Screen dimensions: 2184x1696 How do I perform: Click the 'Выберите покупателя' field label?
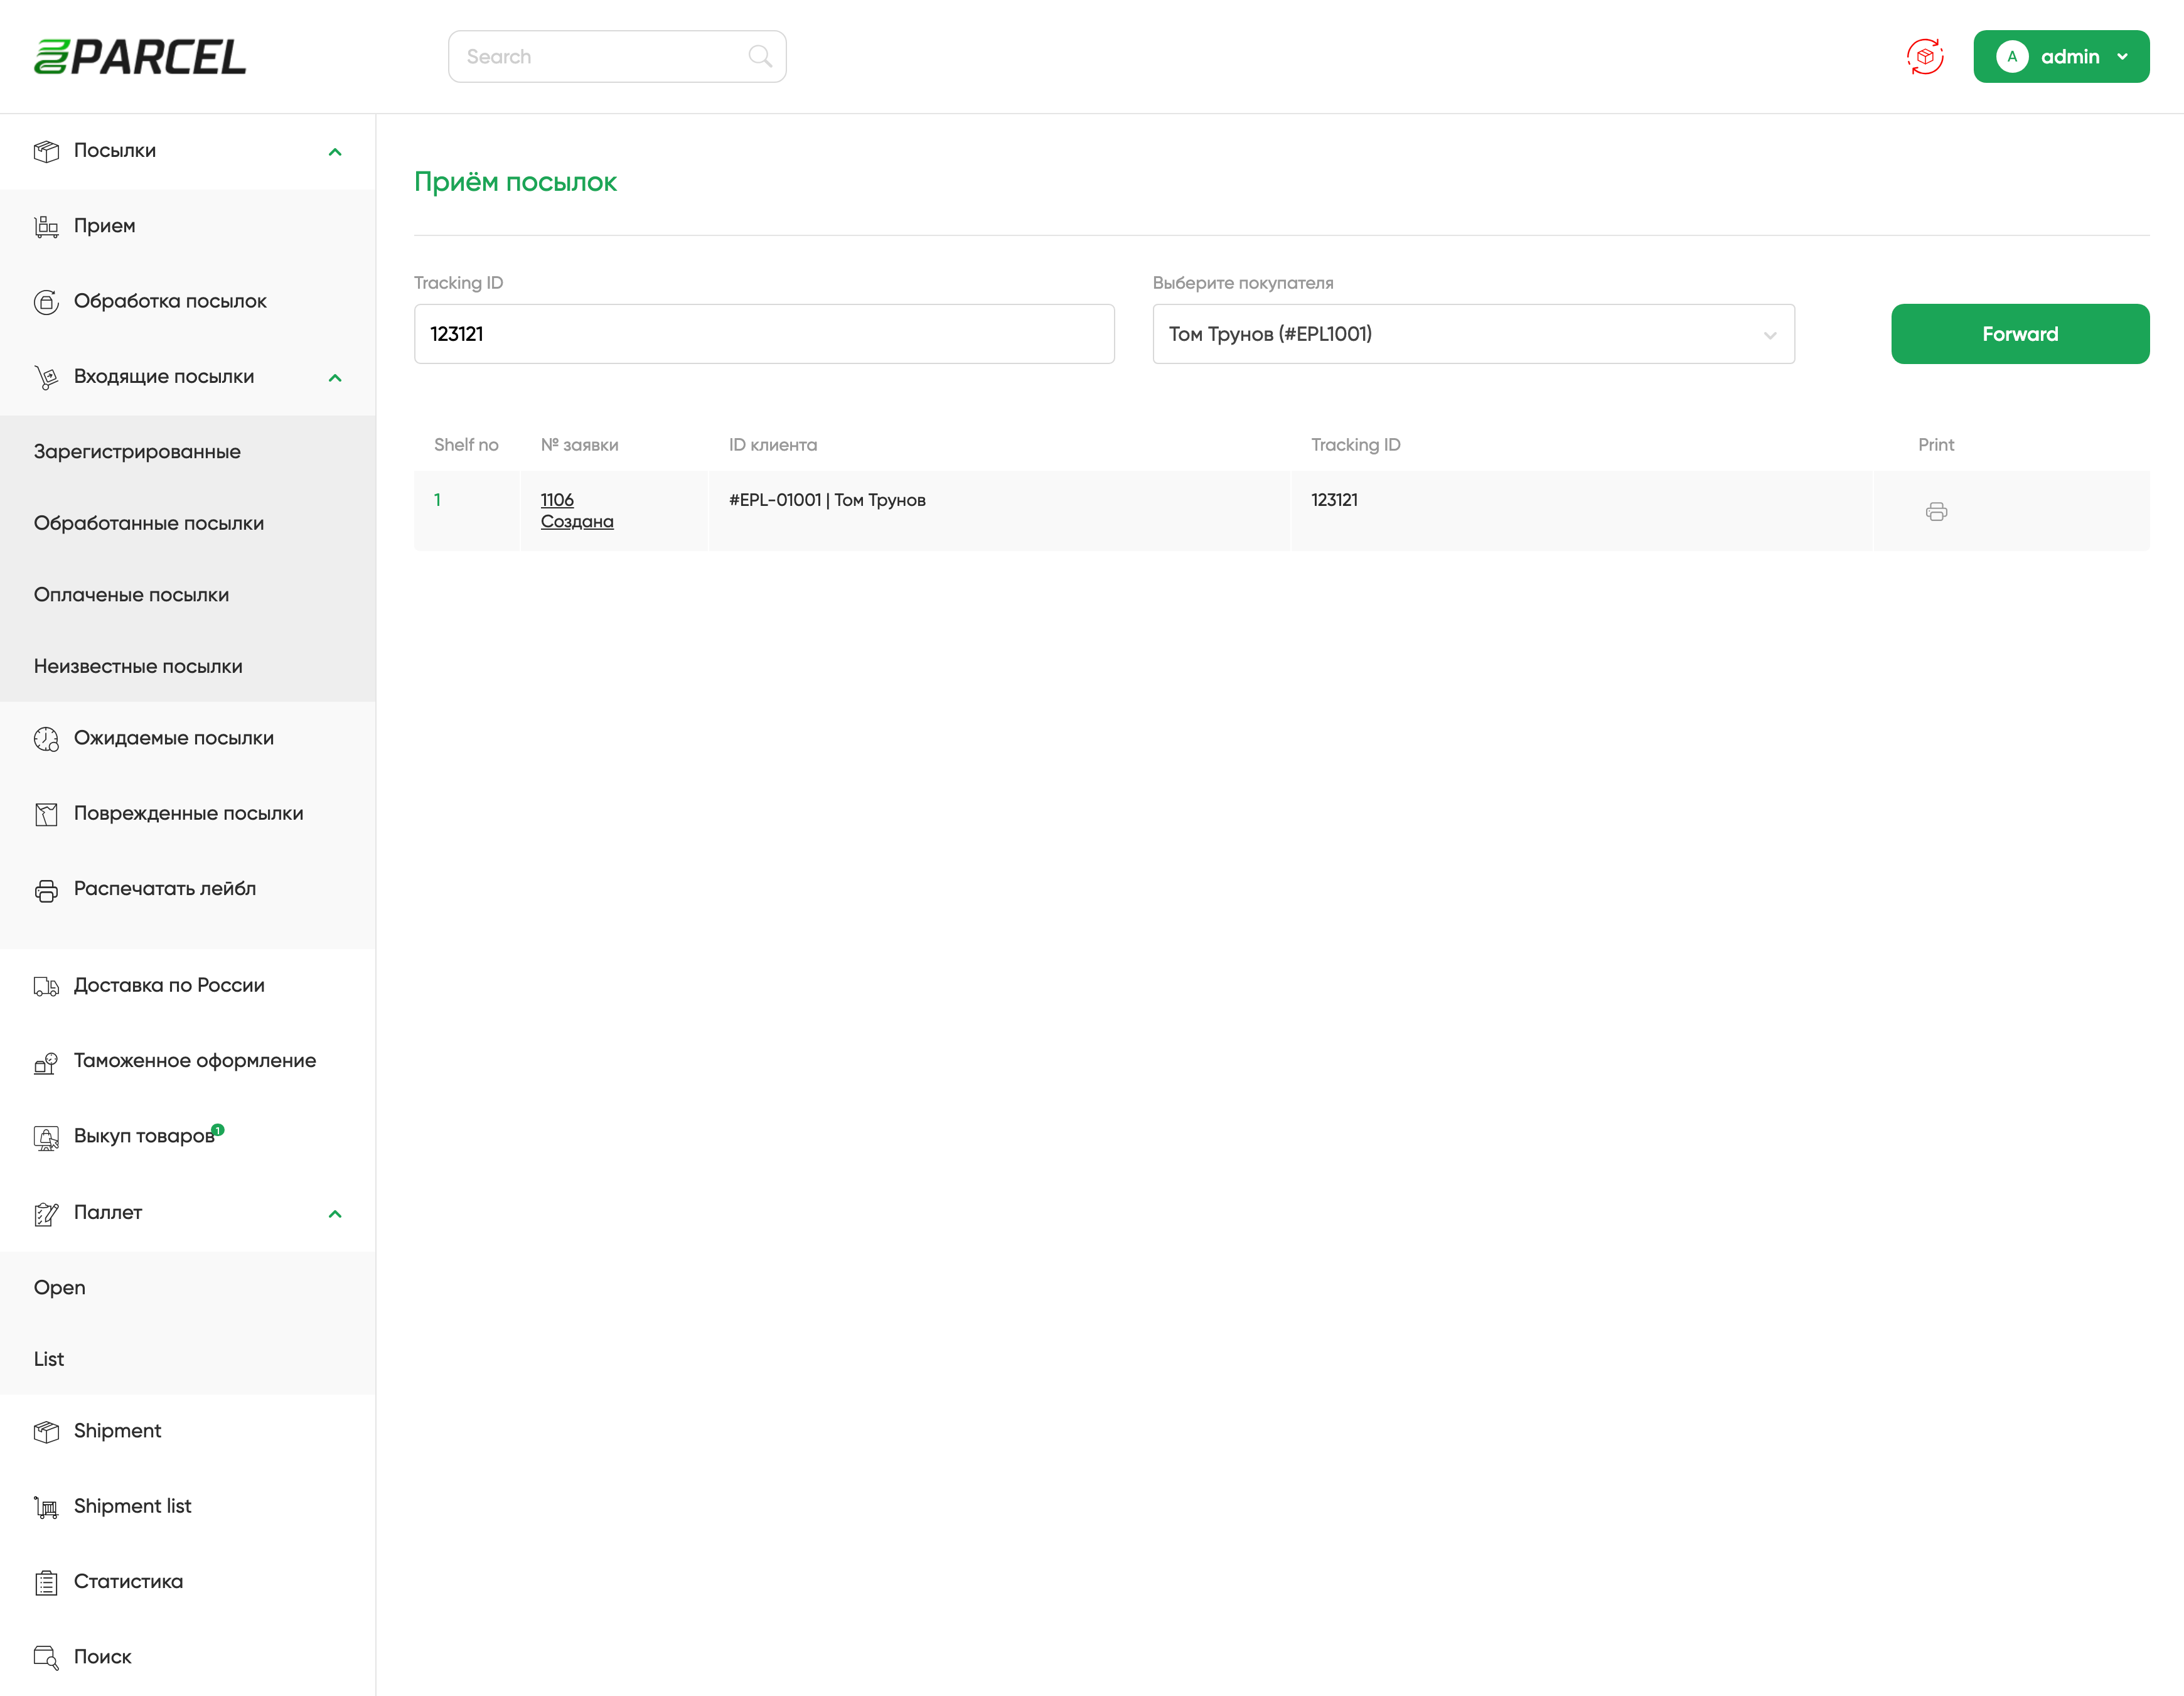[x=1243, y=283]
